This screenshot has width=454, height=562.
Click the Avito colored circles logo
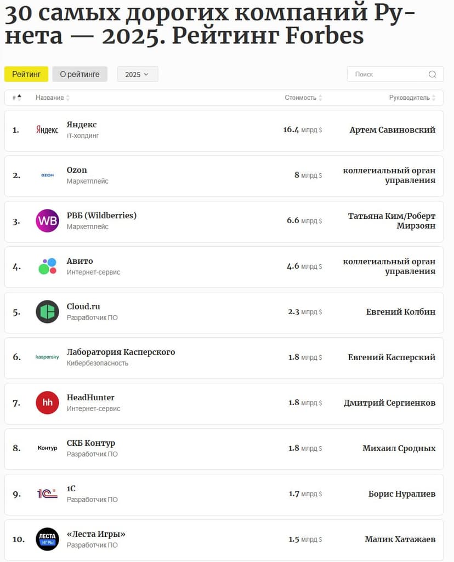tap(47, 266)
